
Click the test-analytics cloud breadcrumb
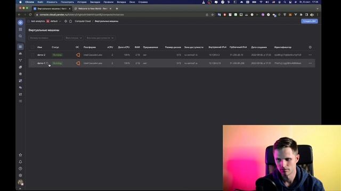(38, 21)
